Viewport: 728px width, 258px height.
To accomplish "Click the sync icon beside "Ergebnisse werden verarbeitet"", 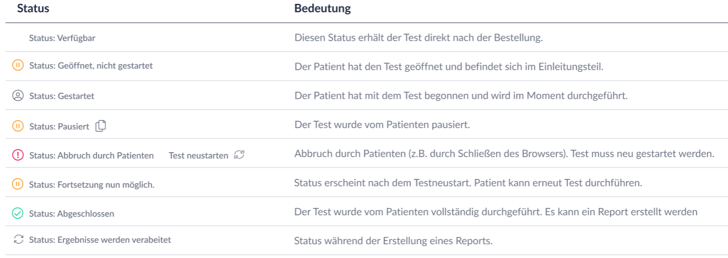I will click(19, 239).
